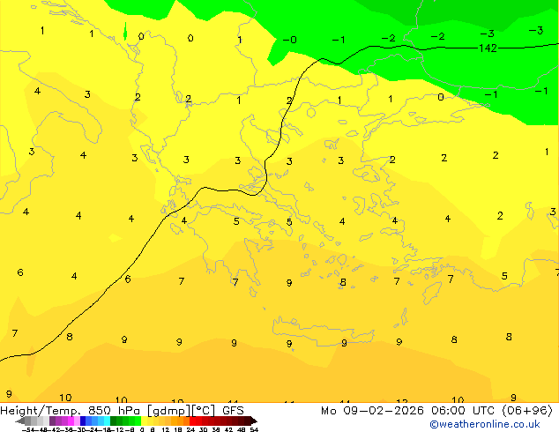Click the dark right arrow end of legend
This screenshot has height=432, width=559.
254,421
